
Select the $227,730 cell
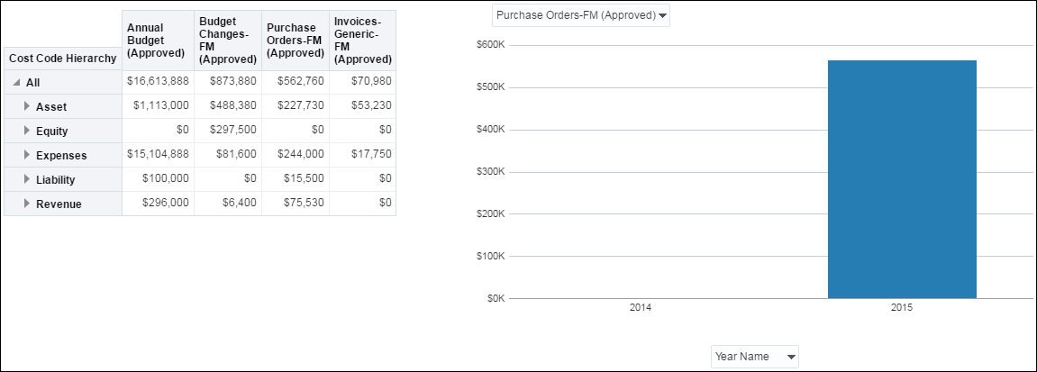295,105
